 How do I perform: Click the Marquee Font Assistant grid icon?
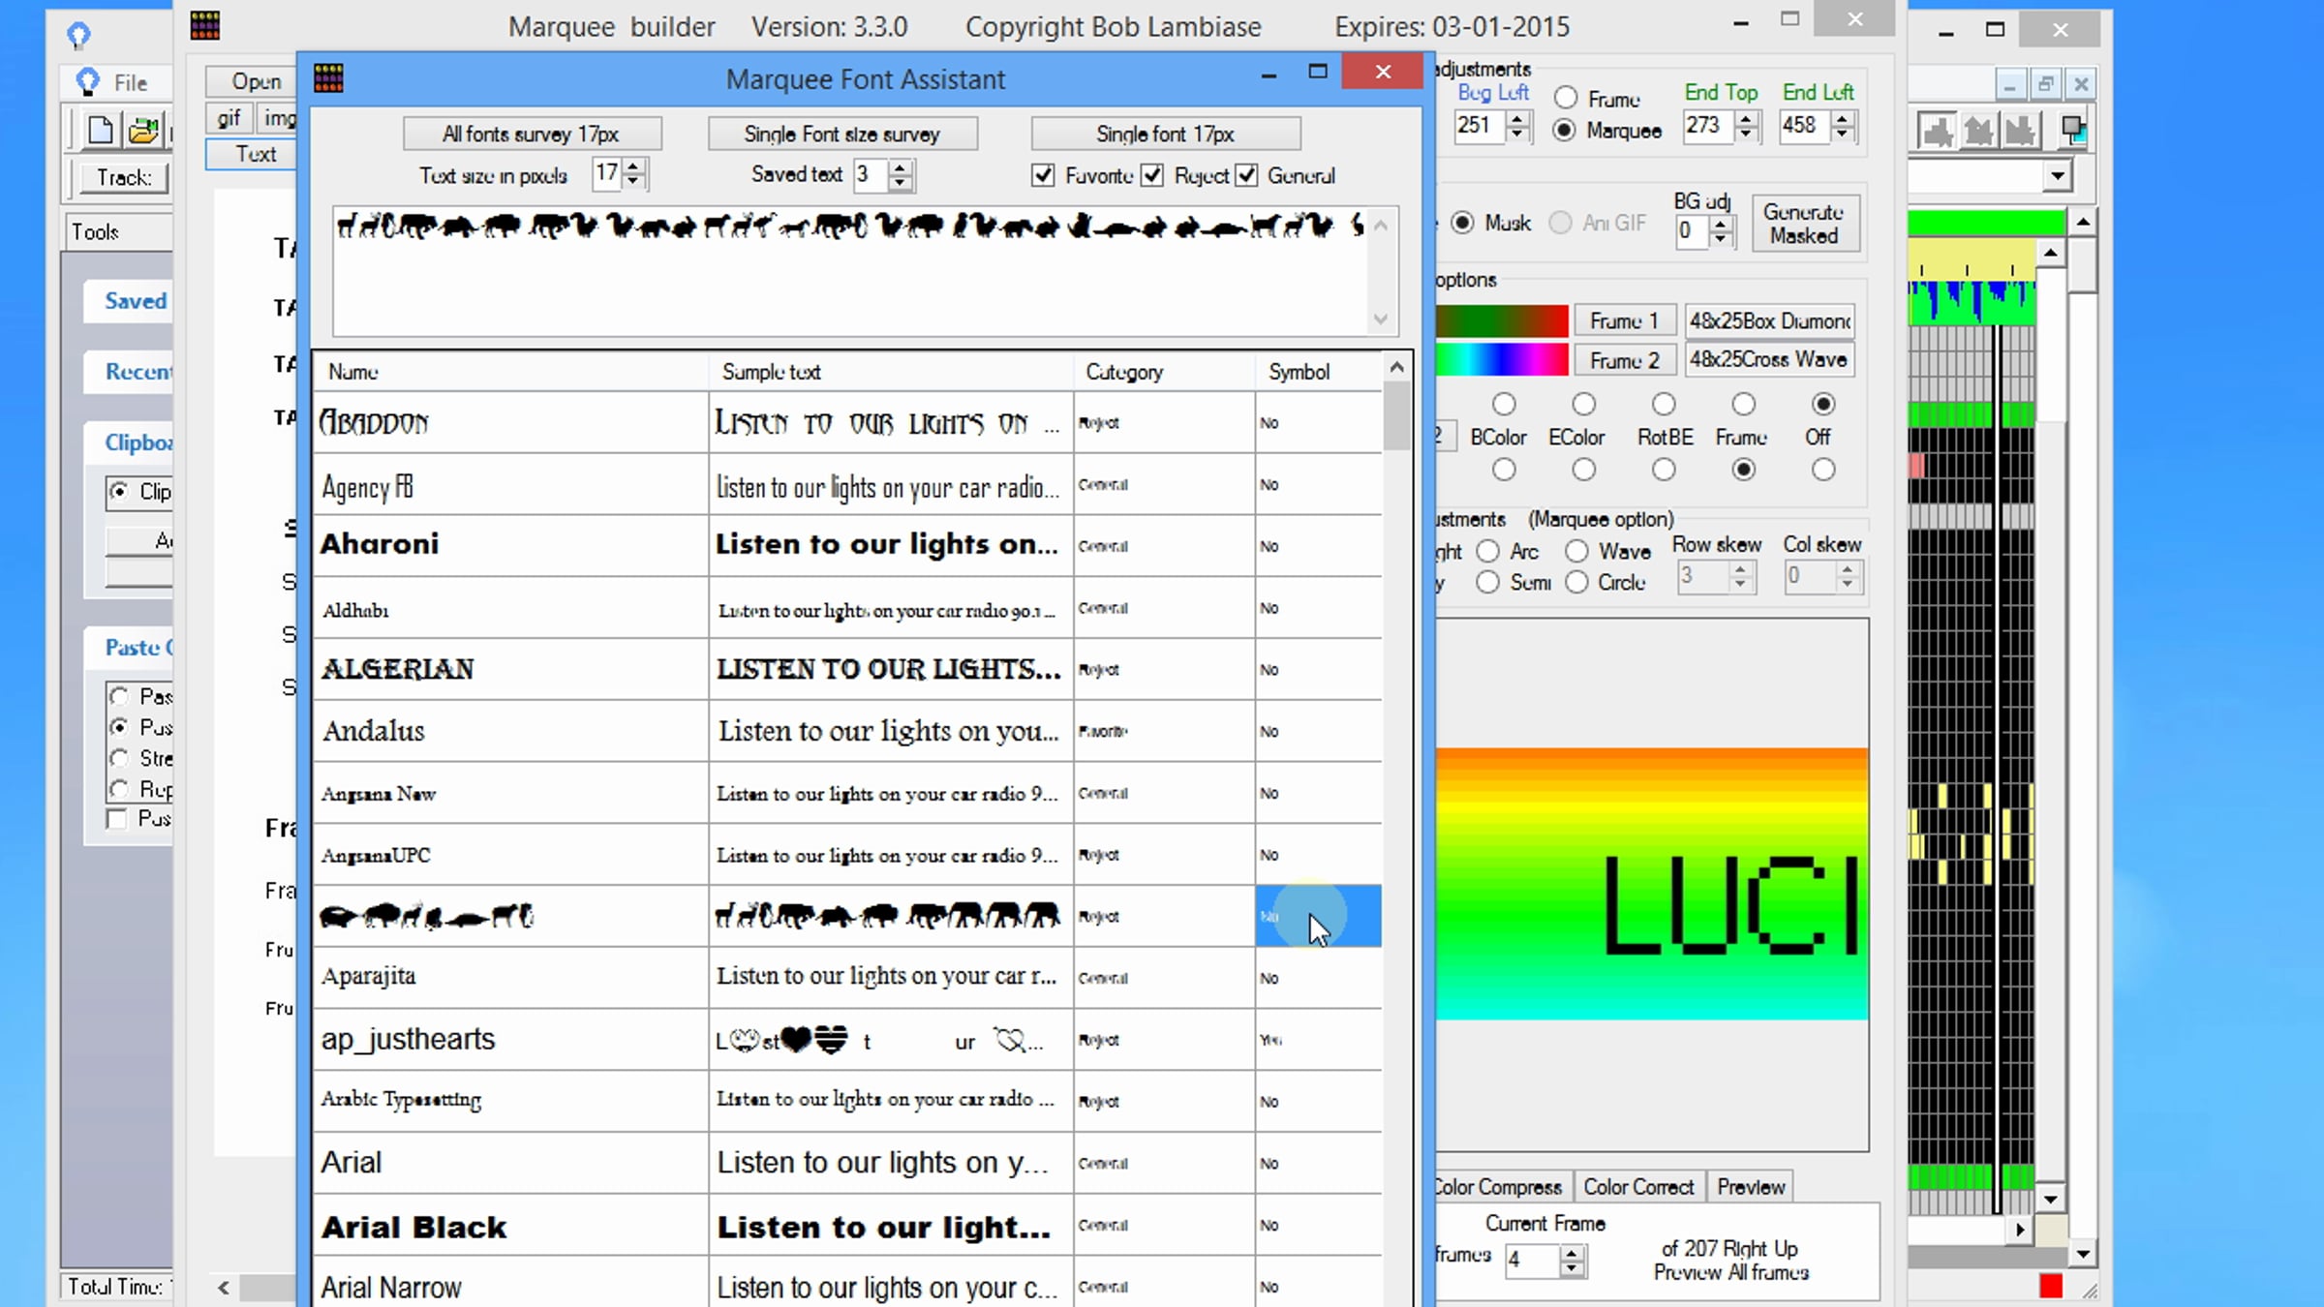pos(328,77)
